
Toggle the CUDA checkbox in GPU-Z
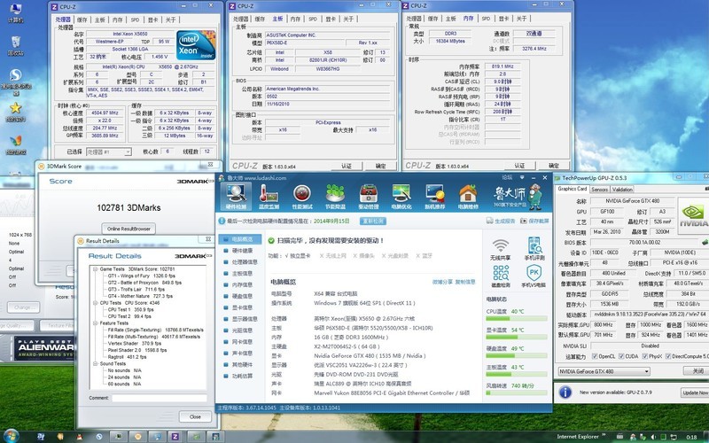[621, 357]
